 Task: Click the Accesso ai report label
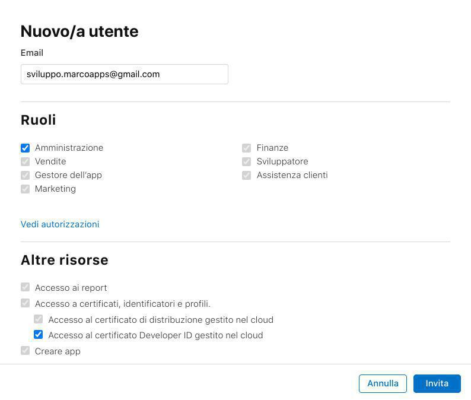click(71, 288)
